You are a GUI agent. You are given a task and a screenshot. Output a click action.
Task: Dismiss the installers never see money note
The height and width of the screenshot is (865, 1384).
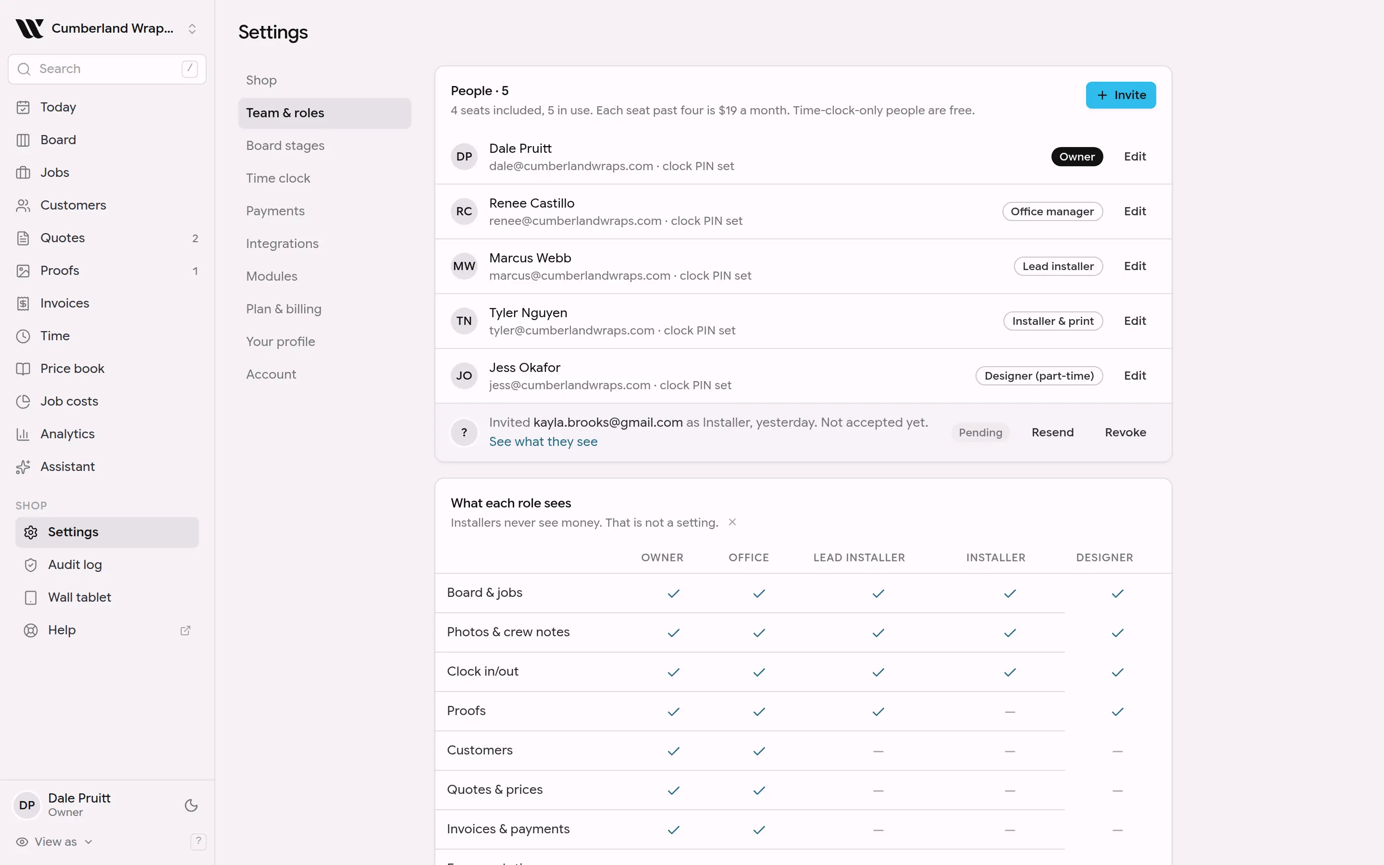pos(732,522)
